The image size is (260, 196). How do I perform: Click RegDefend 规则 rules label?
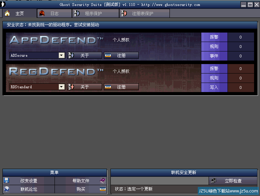(214, 78)
